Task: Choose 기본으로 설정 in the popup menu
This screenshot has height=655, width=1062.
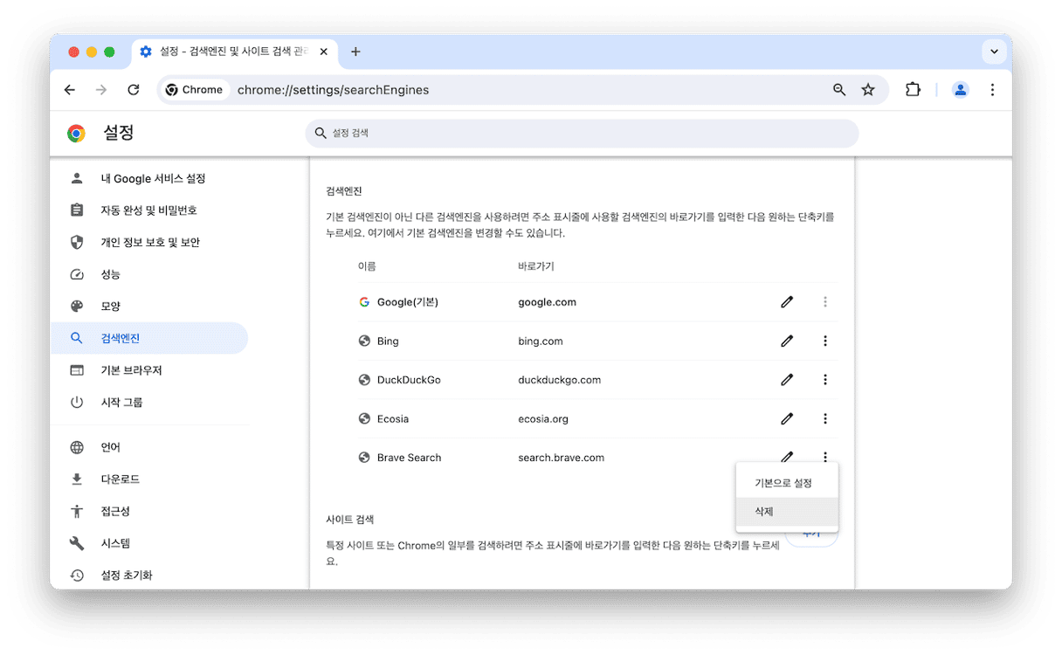Action: pyautogui.click(x=787, y=483)
